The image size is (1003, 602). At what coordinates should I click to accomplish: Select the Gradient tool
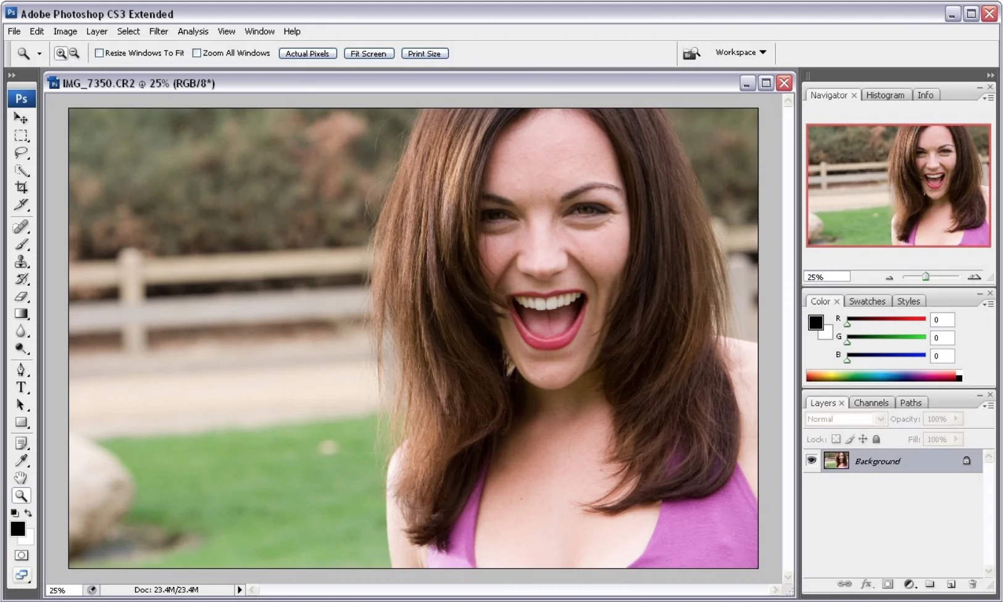(21, 314)
